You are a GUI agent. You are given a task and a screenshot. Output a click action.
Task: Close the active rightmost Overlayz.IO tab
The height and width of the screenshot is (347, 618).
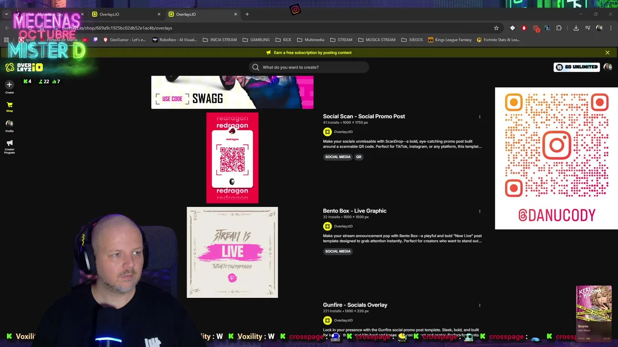pos(236,14)
